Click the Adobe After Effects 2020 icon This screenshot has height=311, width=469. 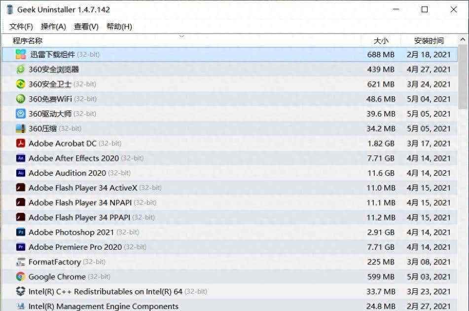(x=21, y=158)
